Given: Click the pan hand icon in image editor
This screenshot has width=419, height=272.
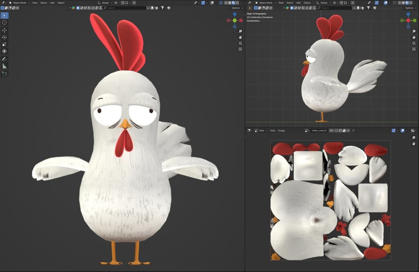Looking at the screenshot, I should tap(414, 144).
